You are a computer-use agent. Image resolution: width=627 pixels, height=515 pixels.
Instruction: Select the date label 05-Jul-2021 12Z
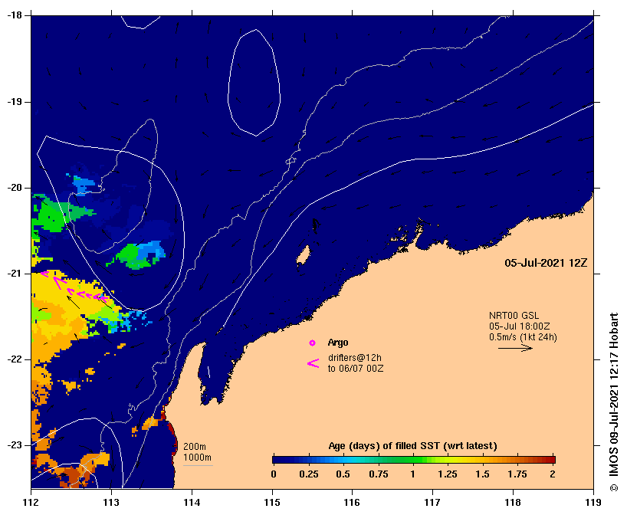tap(546, 263)
